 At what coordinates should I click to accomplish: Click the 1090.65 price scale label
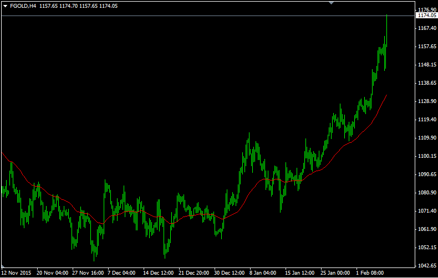point(427,174)
